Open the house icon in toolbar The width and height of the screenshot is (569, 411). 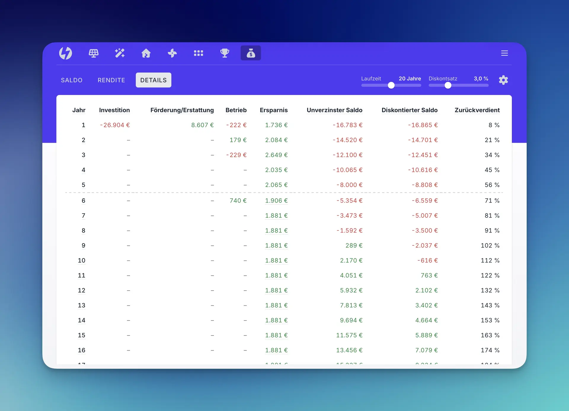pyautogui.click(x=146, y=53)
